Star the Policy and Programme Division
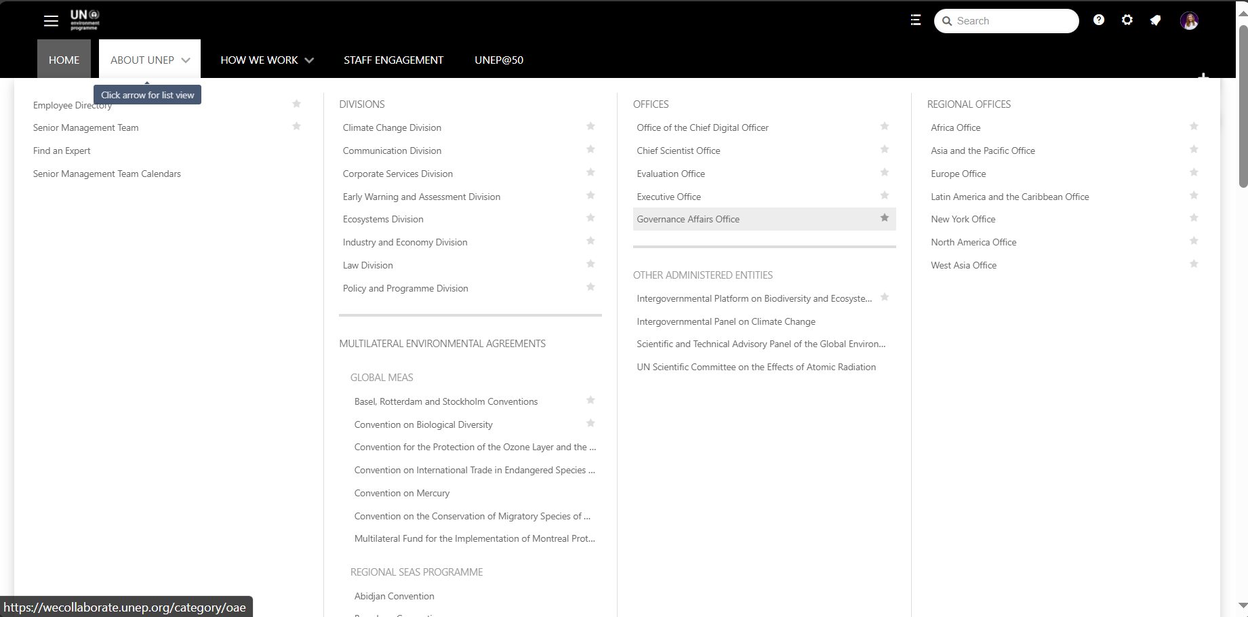 click(x=590, y=287)
